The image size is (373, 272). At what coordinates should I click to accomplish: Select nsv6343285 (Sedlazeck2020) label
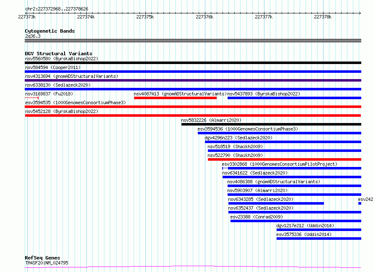point(261,199)
